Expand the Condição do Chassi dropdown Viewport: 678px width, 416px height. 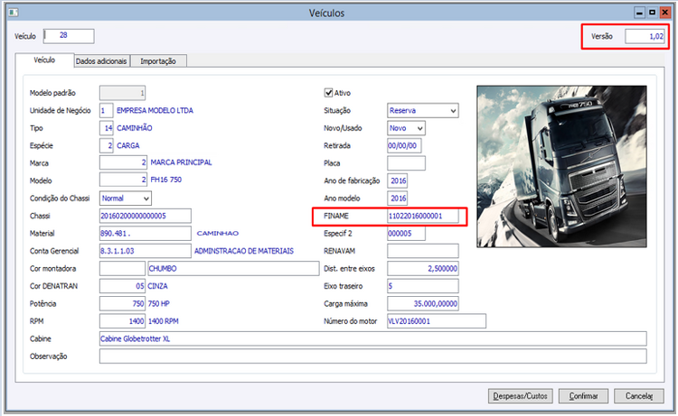click(x=126, y=199)
